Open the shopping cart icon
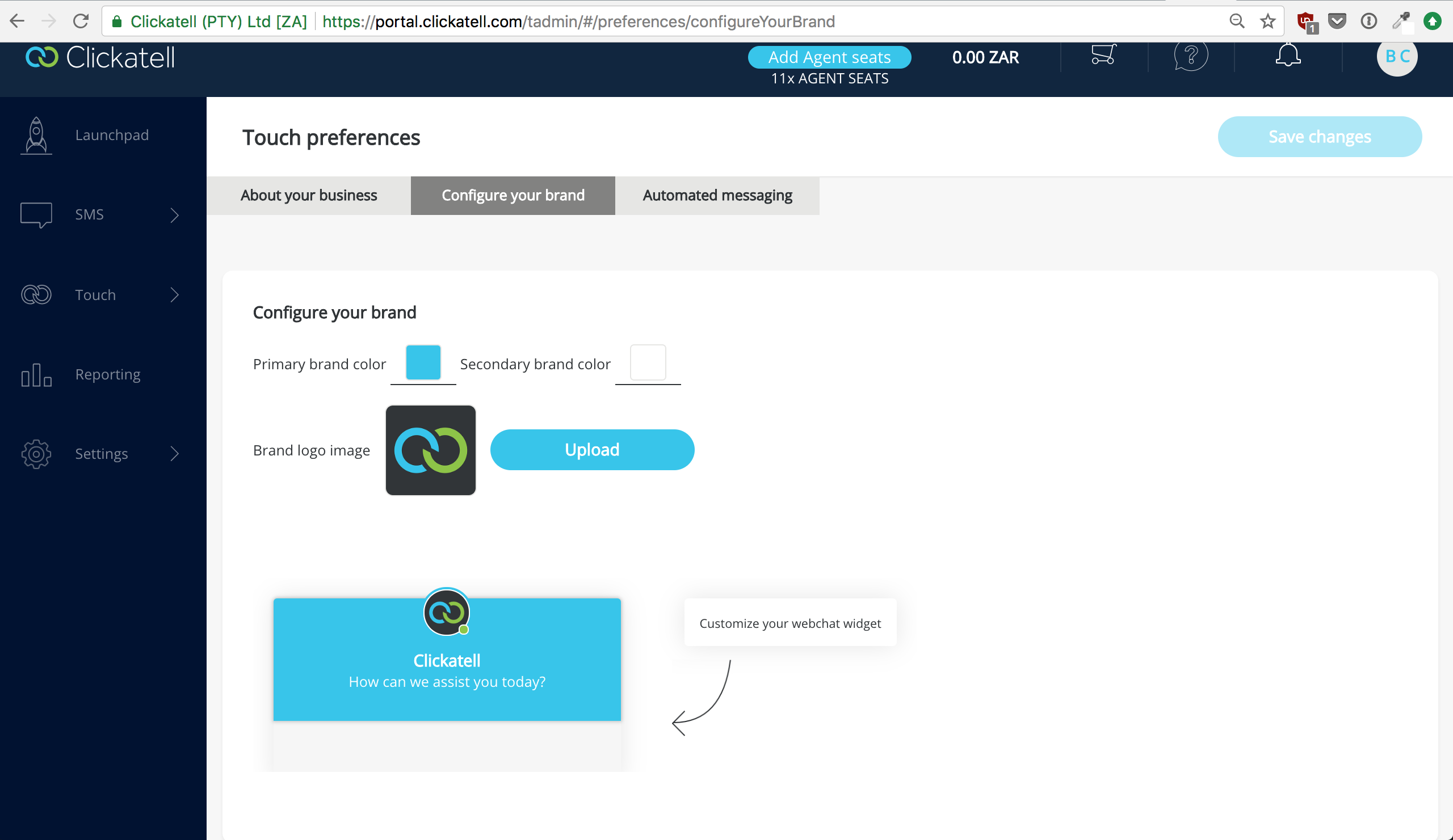 click(x=1103, y=56)
